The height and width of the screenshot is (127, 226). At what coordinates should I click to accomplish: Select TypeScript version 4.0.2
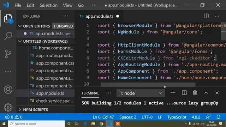[196, 117]
